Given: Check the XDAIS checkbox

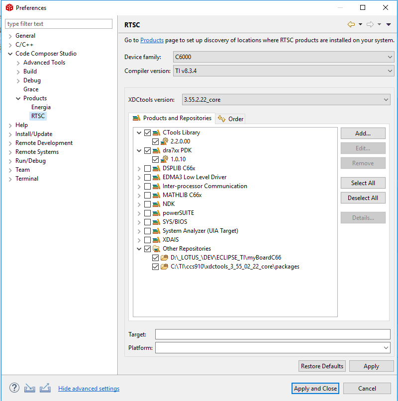Looking at the screenshot, I should coord(147,240).
